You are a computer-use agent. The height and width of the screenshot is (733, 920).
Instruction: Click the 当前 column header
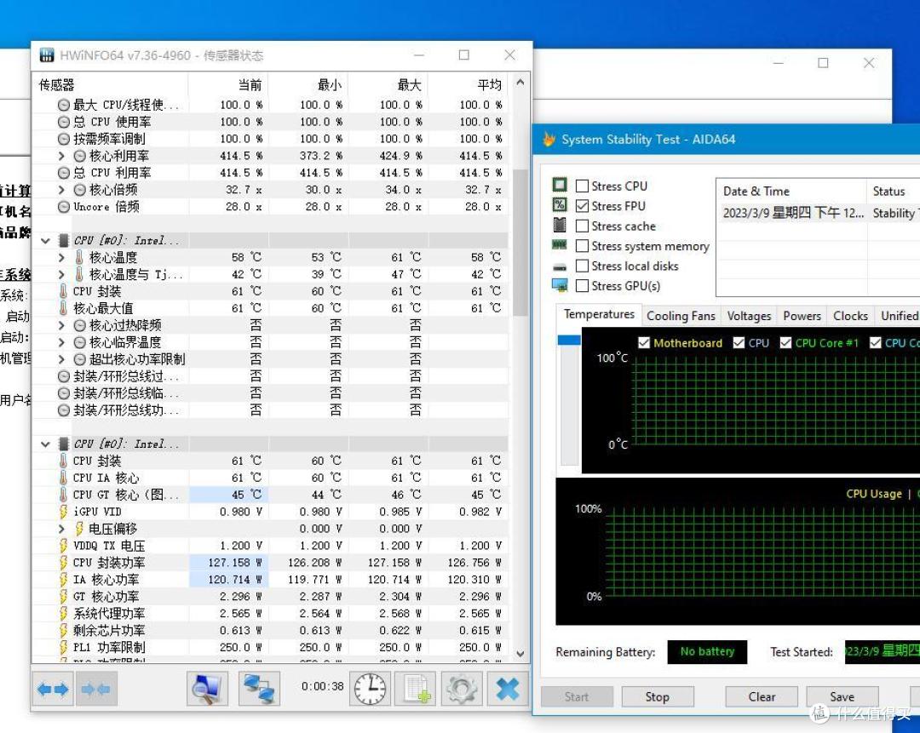[229, 85]
